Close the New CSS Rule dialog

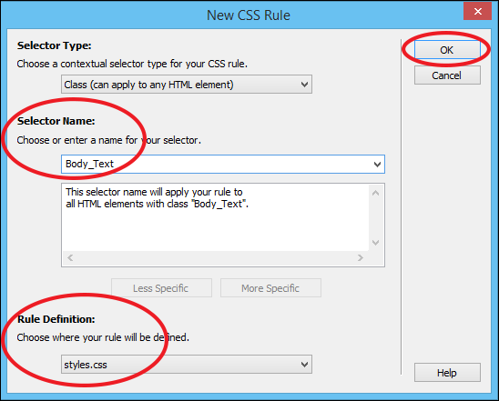coord(477,12)
